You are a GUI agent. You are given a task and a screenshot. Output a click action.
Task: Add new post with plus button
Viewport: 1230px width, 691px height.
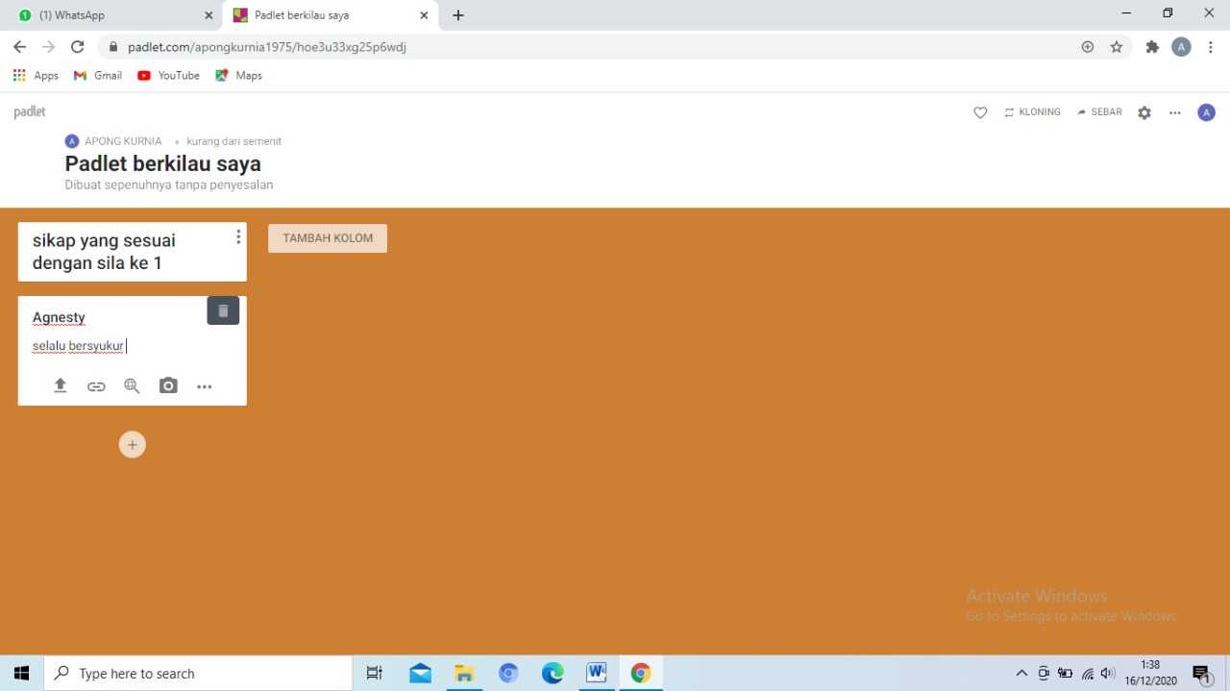(133, 445)
